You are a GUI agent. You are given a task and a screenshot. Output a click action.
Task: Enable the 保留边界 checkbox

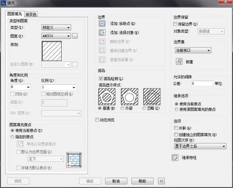pos(175,24)
